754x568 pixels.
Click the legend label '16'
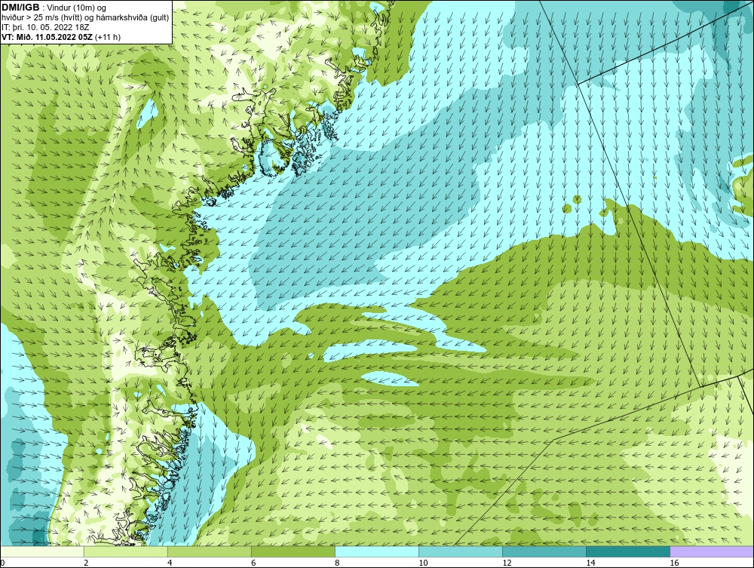click(674, 563)
